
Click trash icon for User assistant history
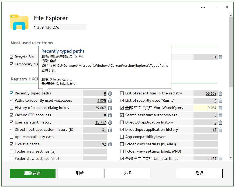coord(110,122)
